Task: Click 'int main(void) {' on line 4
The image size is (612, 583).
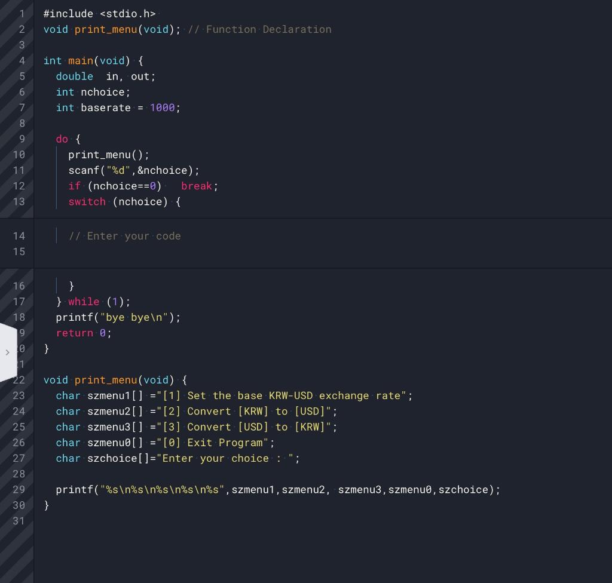Action: pos(93,60)
